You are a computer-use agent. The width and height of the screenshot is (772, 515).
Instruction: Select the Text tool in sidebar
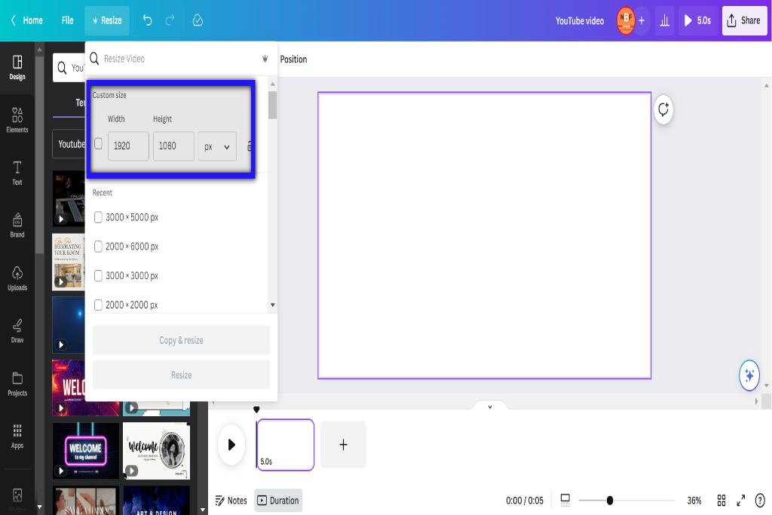click(17, 173)
